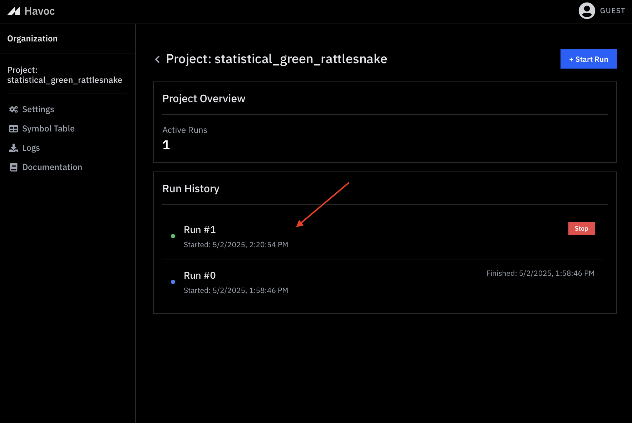The image size is (632, 423).
Task: Click the GUEST avatar icon
Action: (586, 11)
